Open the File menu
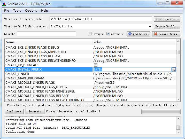 point(6,11)
